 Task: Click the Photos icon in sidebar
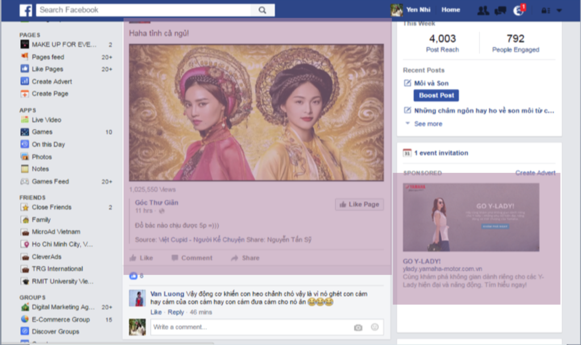pyautogui.click(x=24, y=156)
